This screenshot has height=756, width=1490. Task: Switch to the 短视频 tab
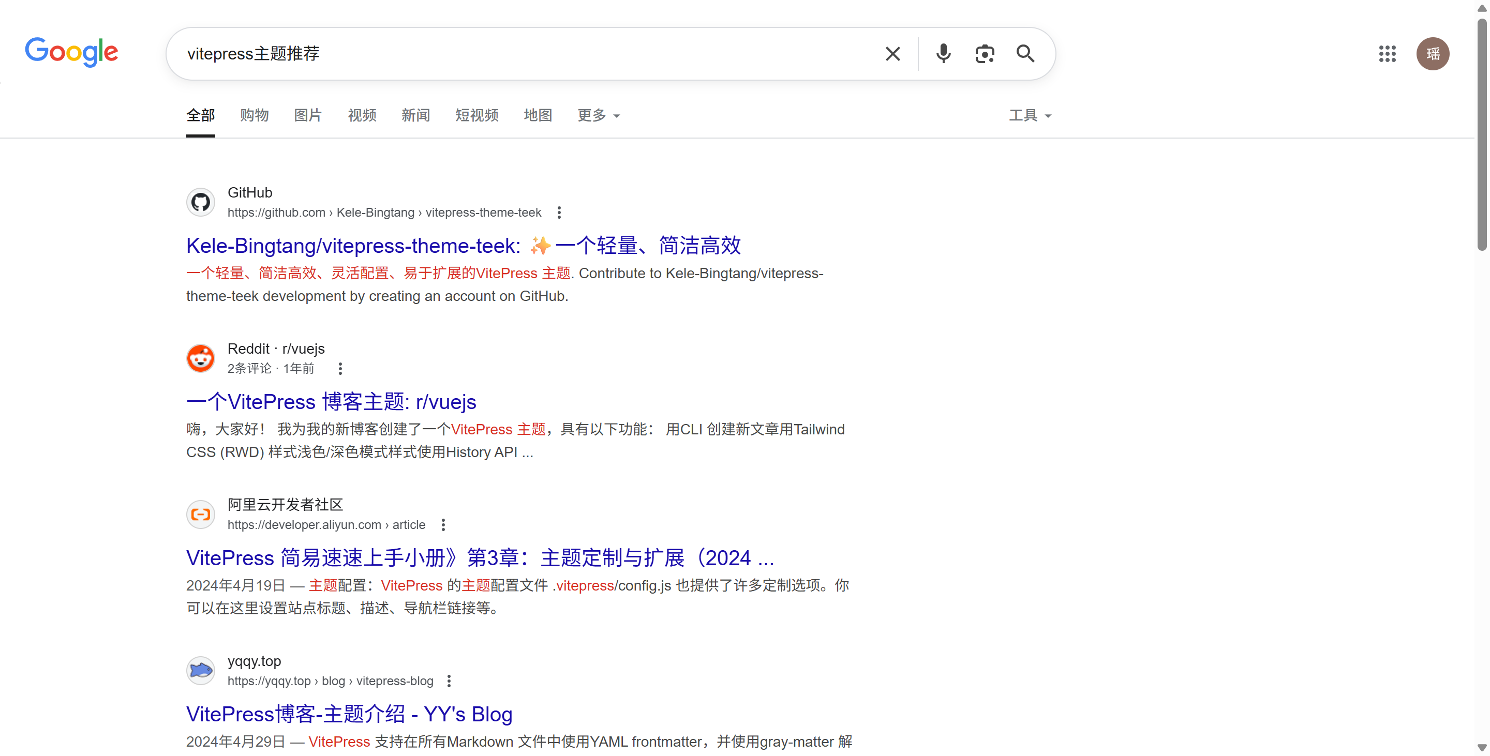click(476, 116)
